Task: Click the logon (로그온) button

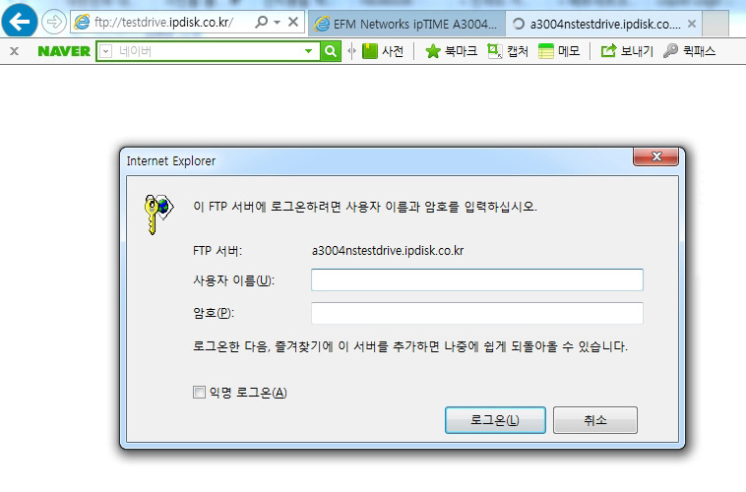Action: coord(495,419)
